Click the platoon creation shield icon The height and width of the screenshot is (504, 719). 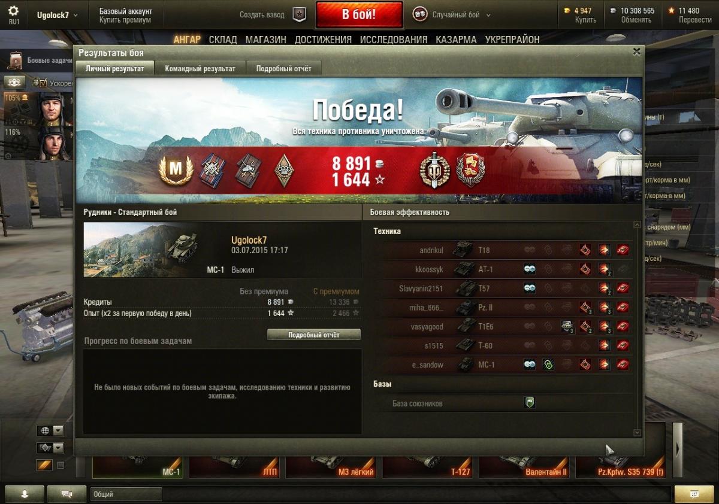coord(299,15)
